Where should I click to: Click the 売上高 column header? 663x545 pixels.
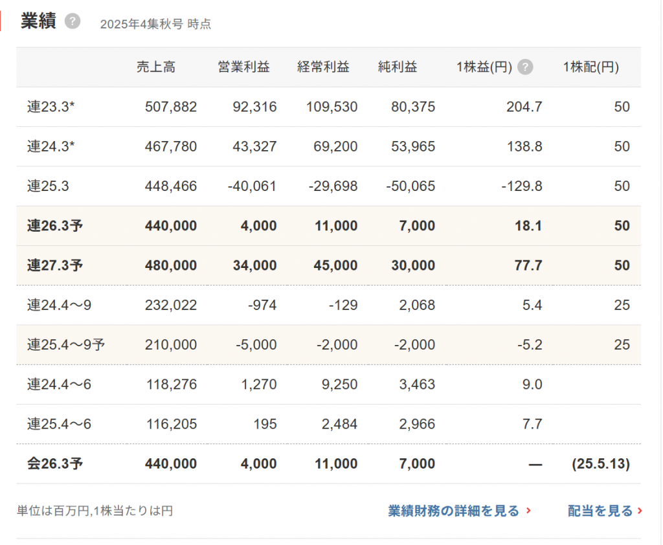(x=155, y=67)
